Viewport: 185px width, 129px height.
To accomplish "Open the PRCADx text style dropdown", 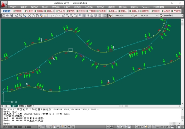I will tap(123, 15).
